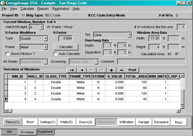Click the Windows(4) tab
Image resolution: width=193 pixels, height=136 pixels.
(x=106, y=122)
